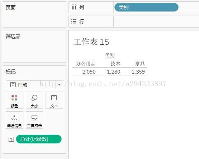Click the rows shelf icon next to 行

click(74, 21)
